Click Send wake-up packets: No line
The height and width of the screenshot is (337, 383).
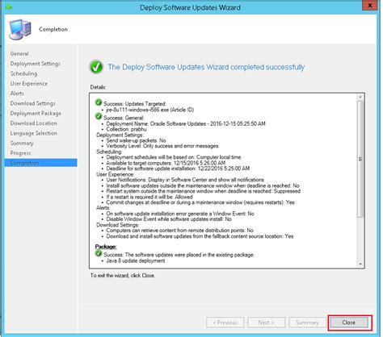pos(136,140)
